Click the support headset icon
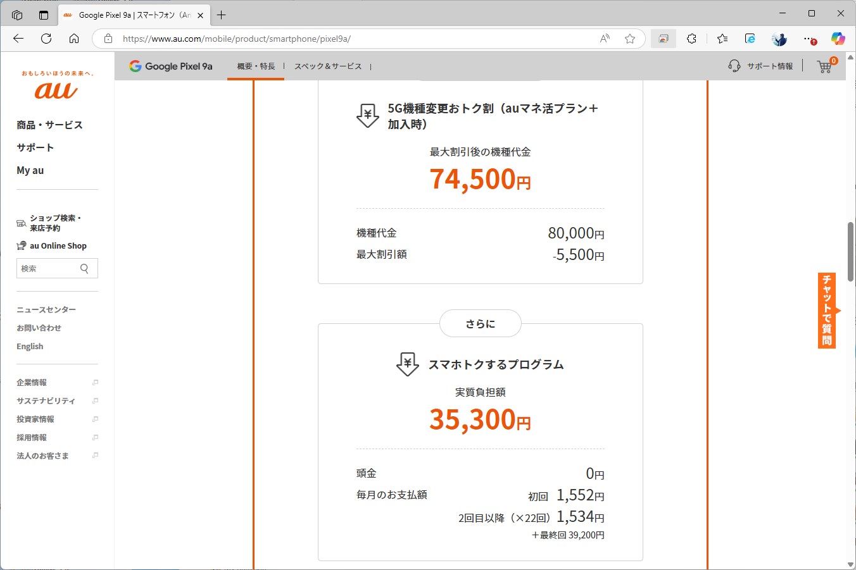Screen dimensions: 856x570 tap(734, 66)
